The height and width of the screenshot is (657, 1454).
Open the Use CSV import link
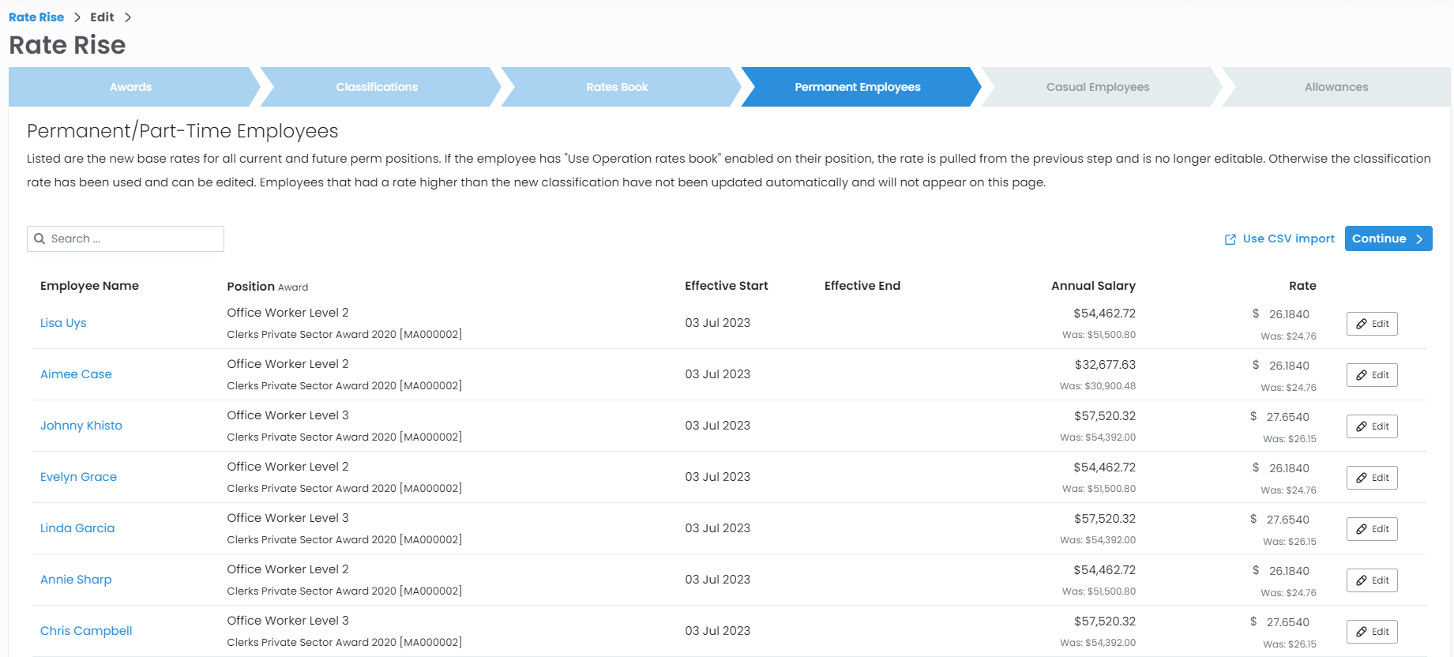[1287, 238]
